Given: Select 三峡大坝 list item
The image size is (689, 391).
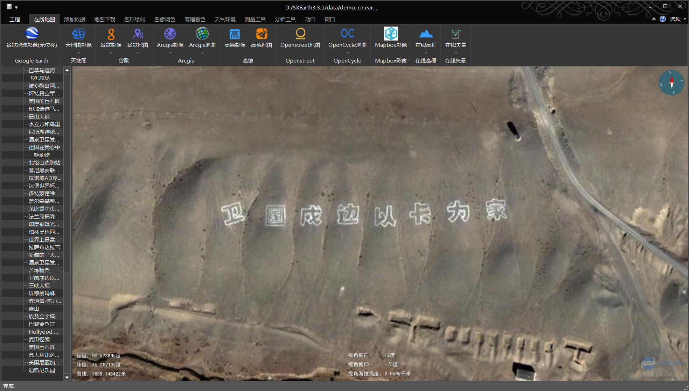Looking at the screenshot, I should pyautogui.click(x=39, y=285).
